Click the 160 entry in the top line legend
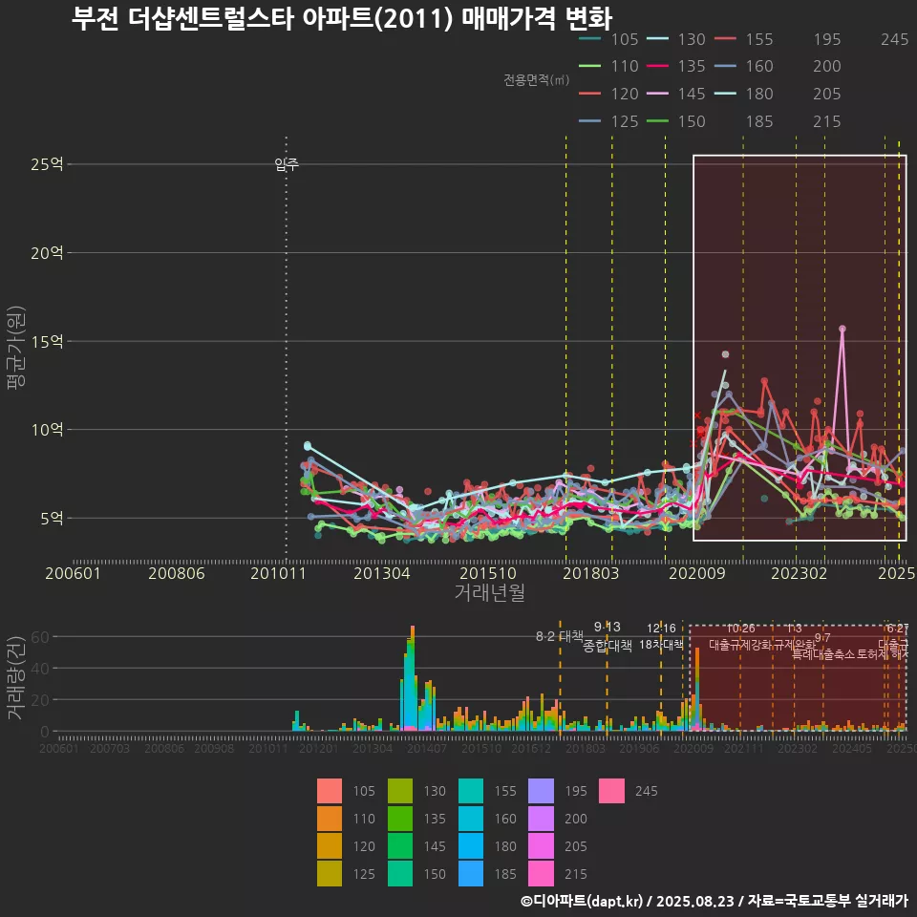The width and height of the screenshot is (917, 917). [744, 66]
